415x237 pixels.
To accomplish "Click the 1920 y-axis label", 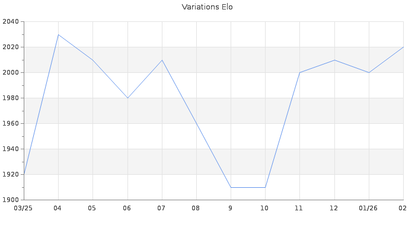I will coord(11,174).
